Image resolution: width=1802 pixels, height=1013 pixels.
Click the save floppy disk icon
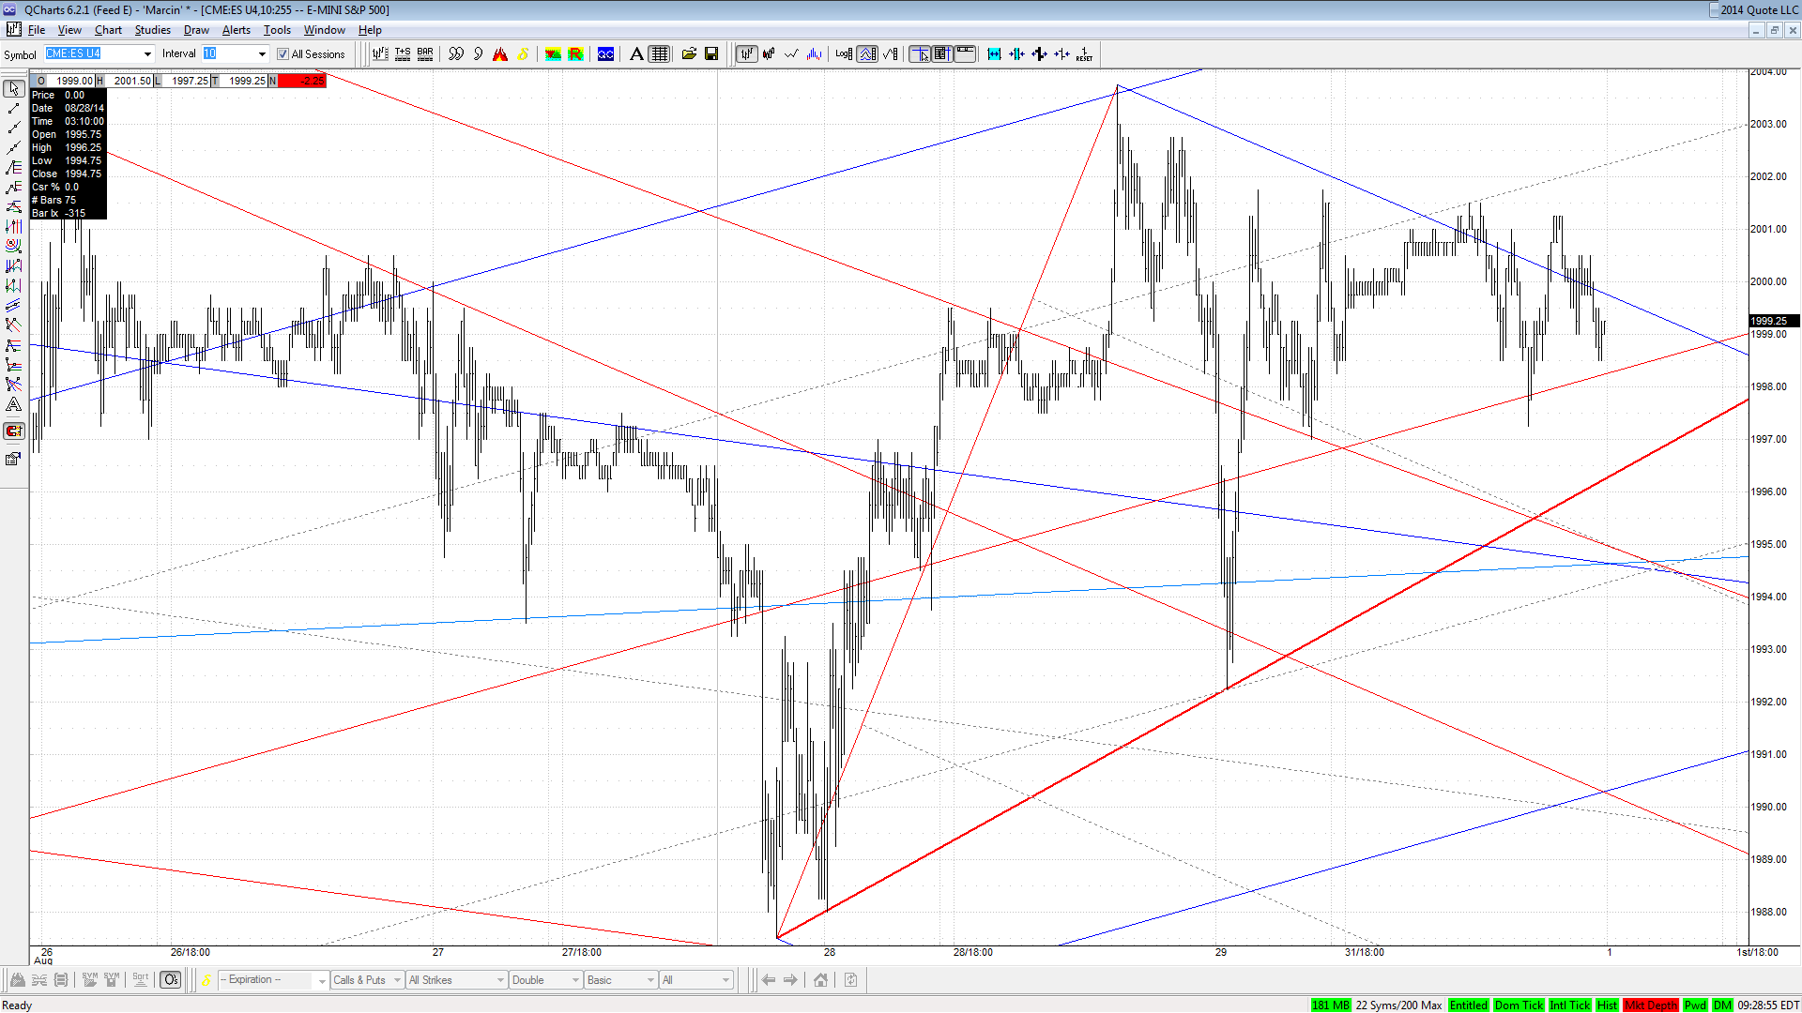711,54
